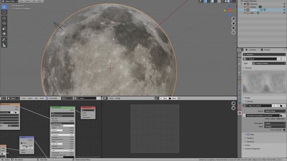Select the Select Box tool
This screenshot has width=287, height=161.
tap(4, 7)
